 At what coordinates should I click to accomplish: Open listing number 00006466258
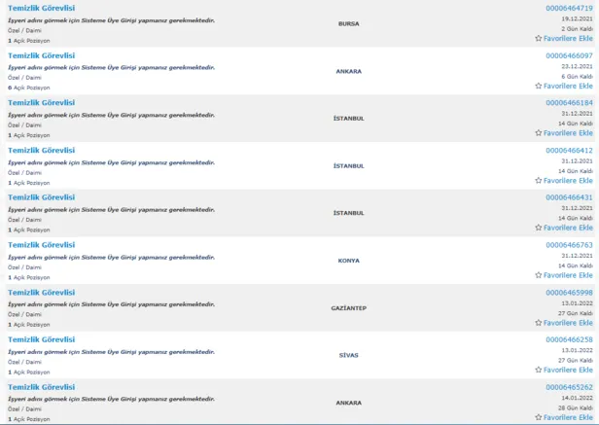point(569,339)
